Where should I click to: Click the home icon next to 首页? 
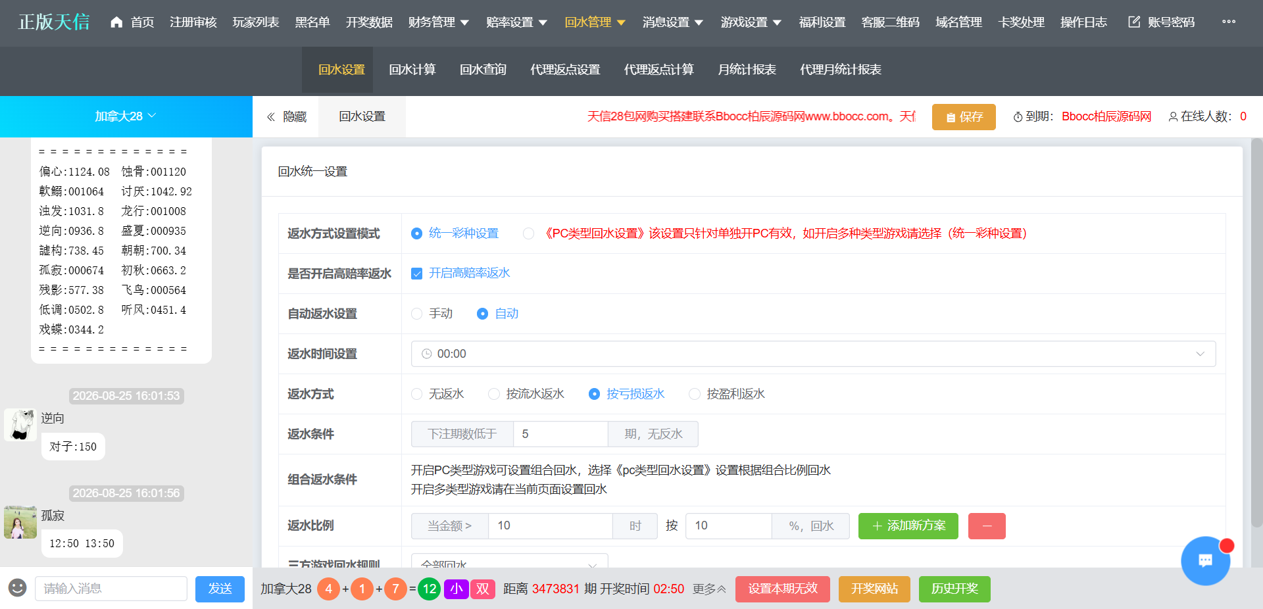coord(116,22)
